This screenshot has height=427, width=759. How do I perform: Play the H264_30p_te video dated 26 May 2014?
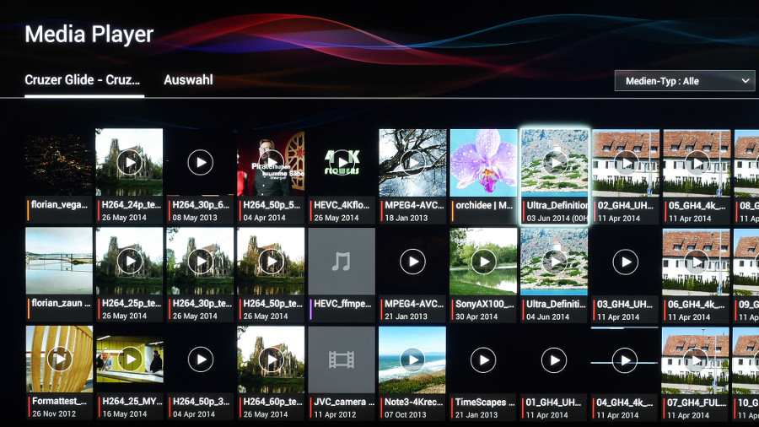200,261
